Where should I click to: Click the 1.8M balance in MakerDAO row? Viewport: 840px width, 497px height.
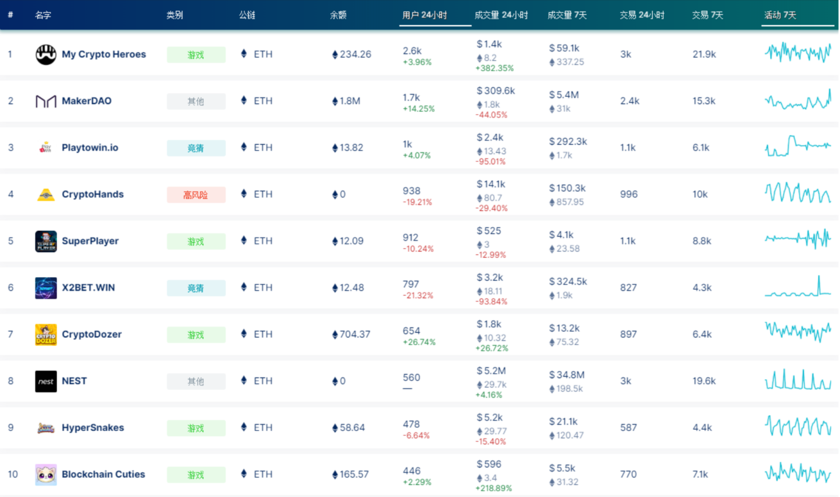346,101
